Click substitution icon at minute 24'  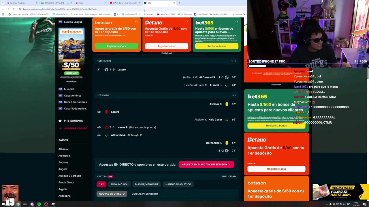[227, 85]
